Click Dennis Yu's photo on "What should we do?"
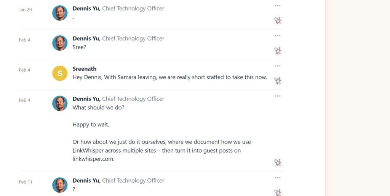390x196 pixels. coord(60,103)
